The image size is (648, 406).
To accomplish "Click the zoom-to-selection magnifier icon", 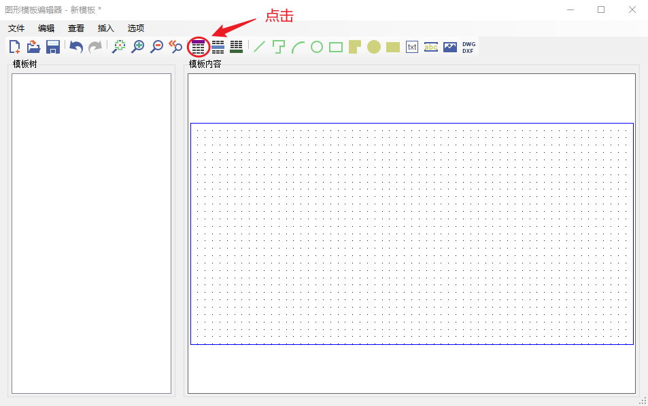I will (x=118, y=47).
